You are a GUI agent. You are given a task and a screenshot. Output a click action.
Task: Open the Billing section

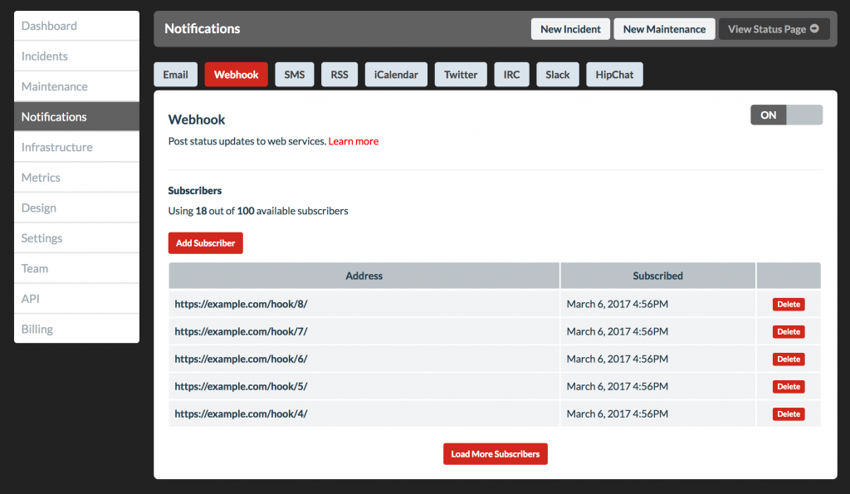click(x=37, y=329)
